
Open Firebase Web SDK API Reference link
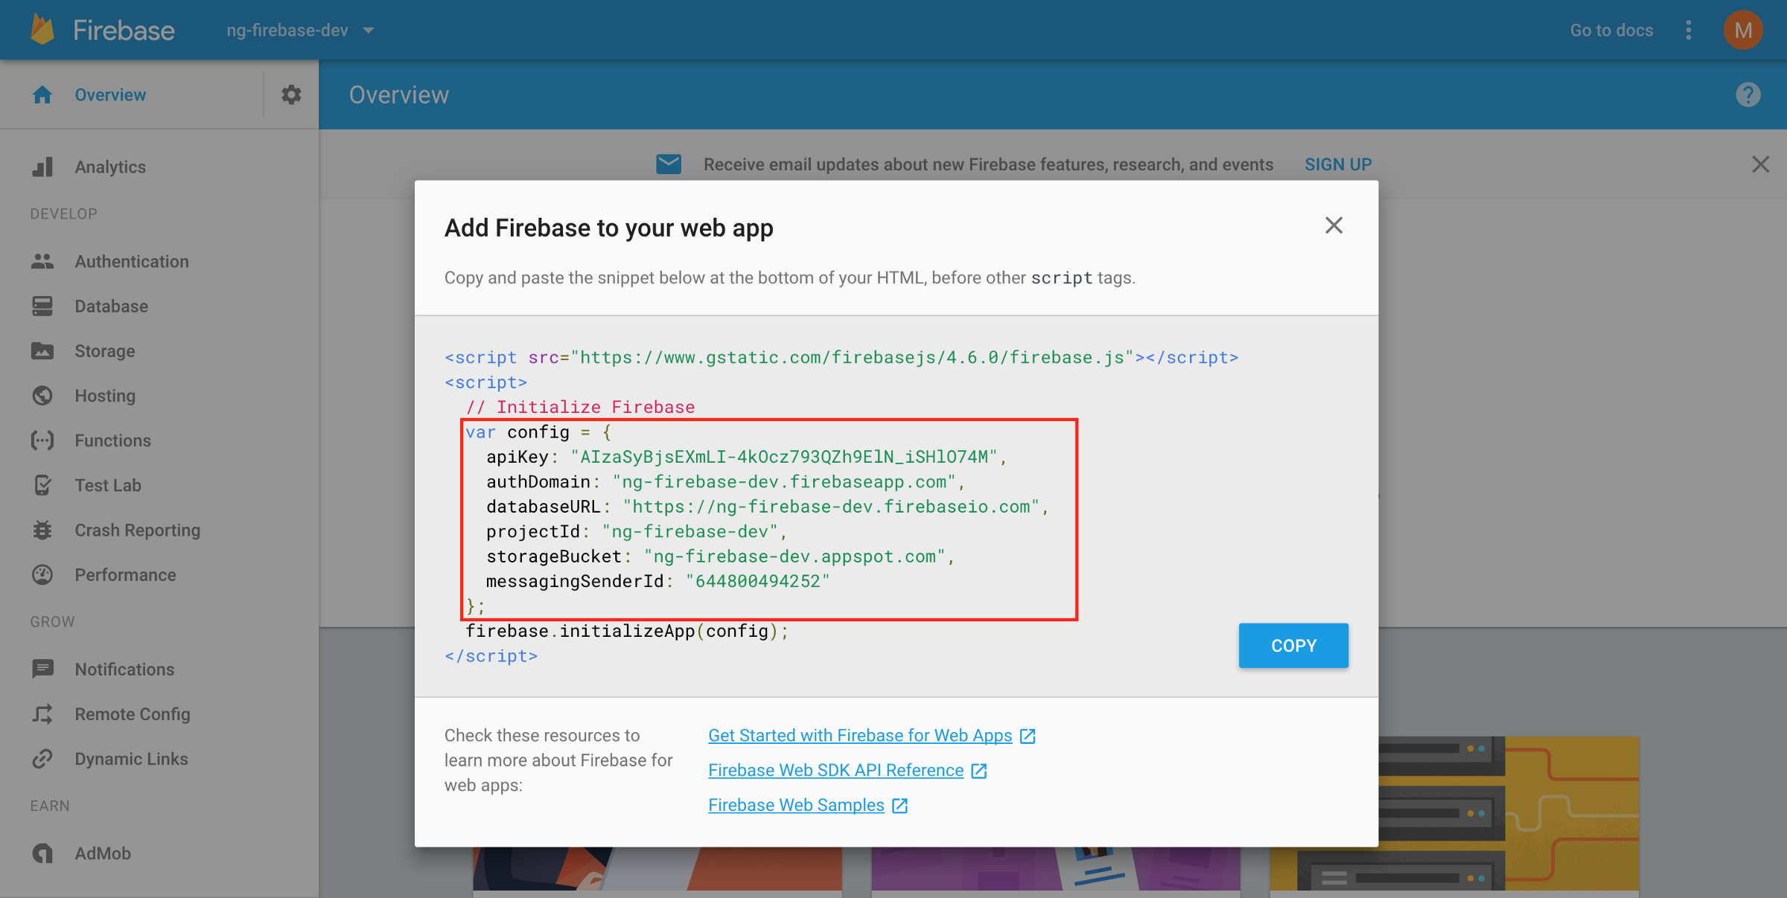point(835,770)
